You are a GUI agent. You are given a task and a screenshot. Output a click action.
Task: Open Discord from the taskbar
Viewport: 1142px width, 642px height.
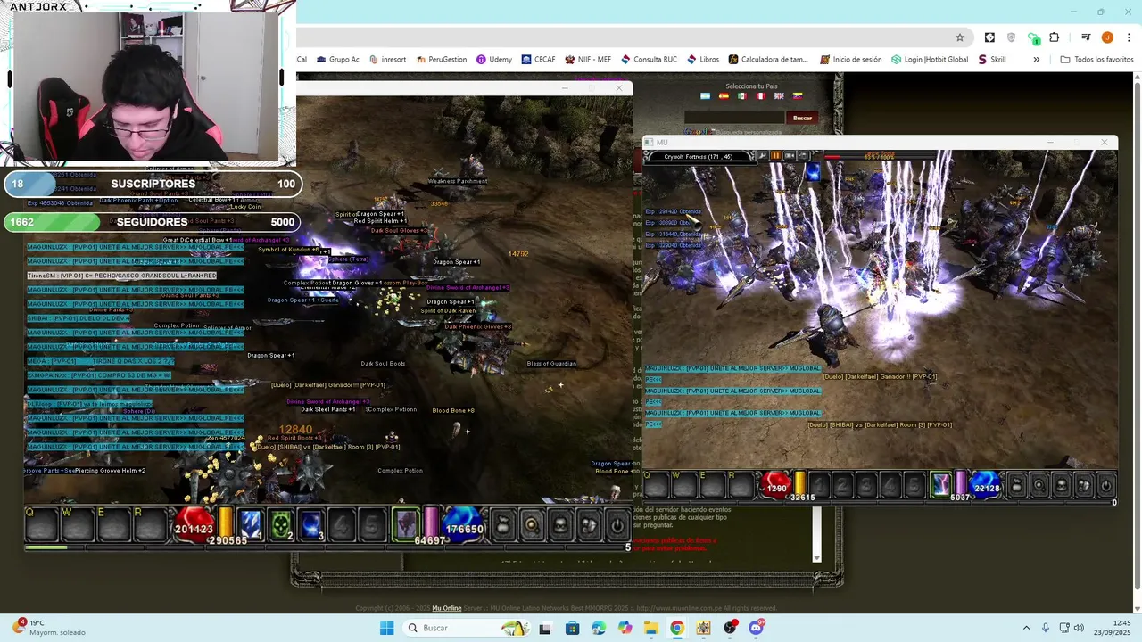click(757, 628)
